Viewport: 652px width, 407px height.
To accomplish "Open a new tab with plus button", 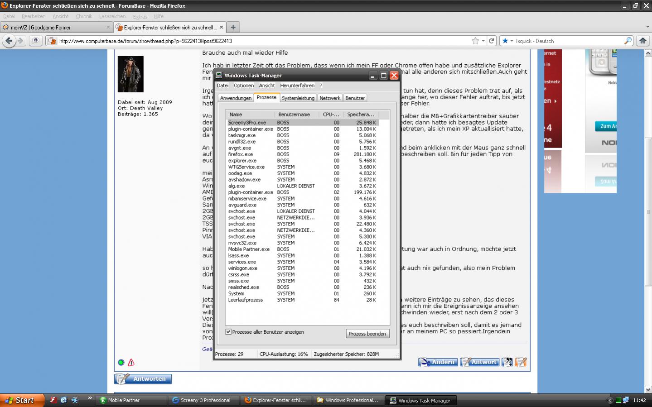I will point(233,27).
